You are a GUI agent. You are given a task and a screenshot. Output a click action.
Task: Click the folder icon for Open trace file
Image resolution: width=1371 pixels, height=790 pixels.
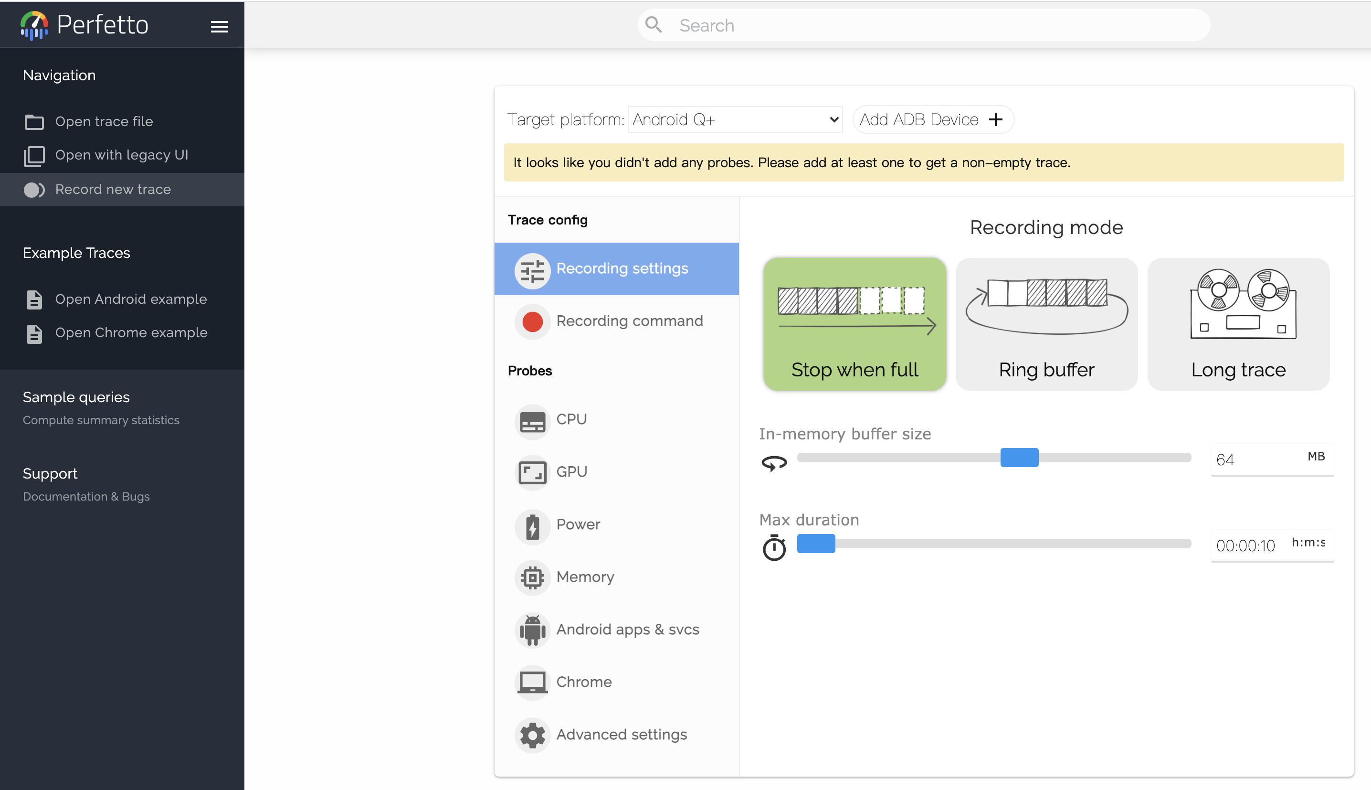34,121
